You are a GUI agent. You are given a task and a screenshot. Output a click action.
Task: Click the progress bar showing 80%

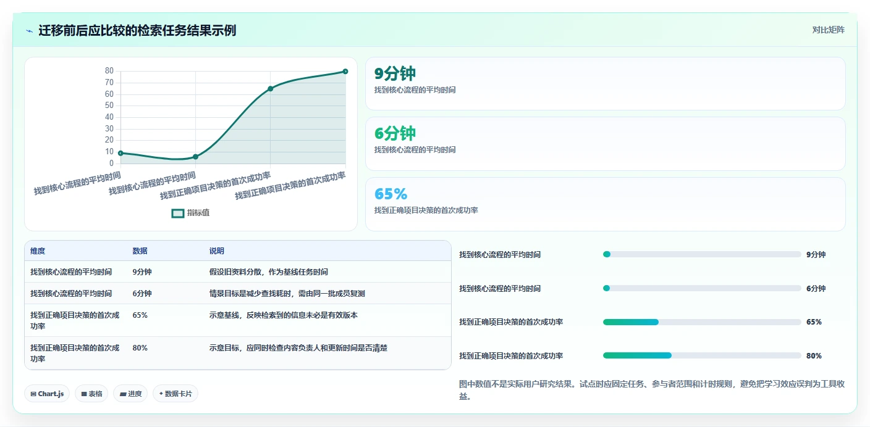point(702,355)
